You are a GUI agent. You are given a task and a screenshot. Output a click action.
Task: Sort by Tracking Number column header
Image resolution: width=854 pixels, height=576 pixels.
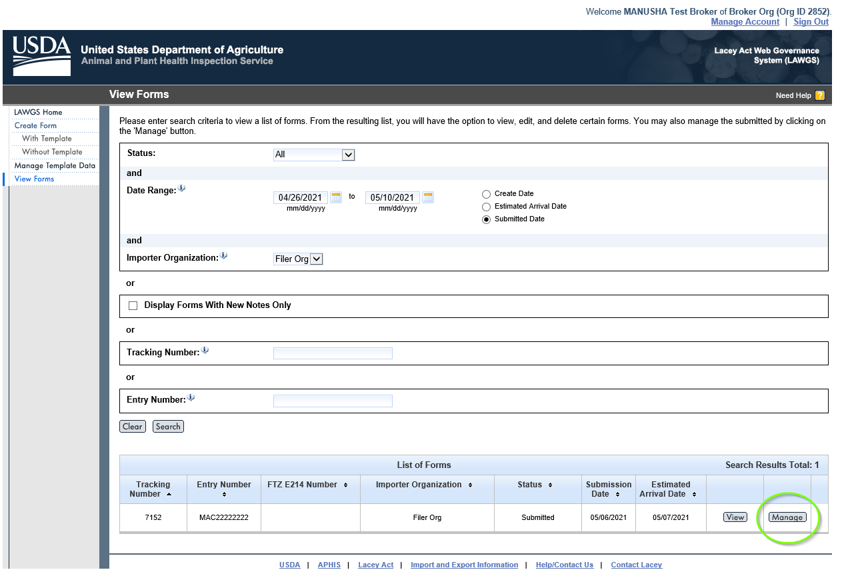(153, 489)
